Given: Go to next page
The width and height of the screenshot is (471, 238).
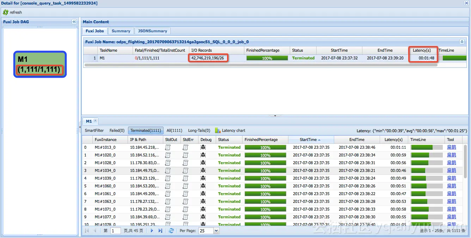Looking at the screenshot, I should (x=152, y=231).
